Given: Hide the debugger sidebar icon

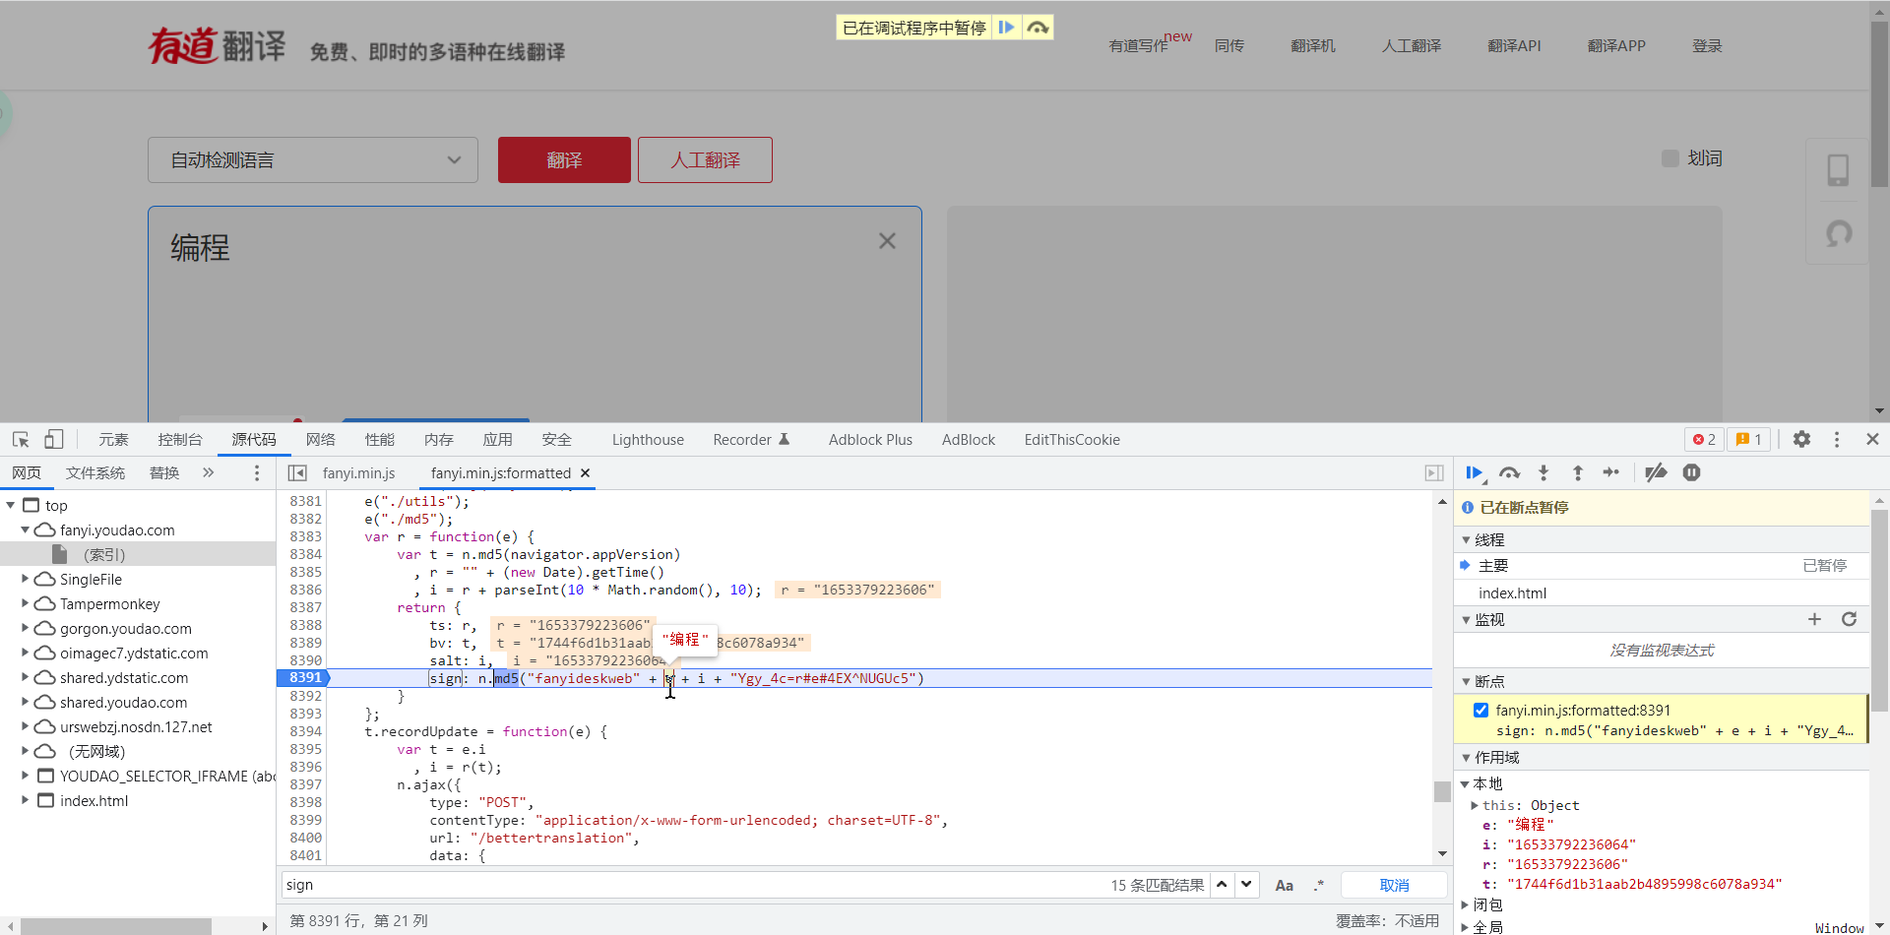Looking at the screenshot, I should (x=1434, y=473).
